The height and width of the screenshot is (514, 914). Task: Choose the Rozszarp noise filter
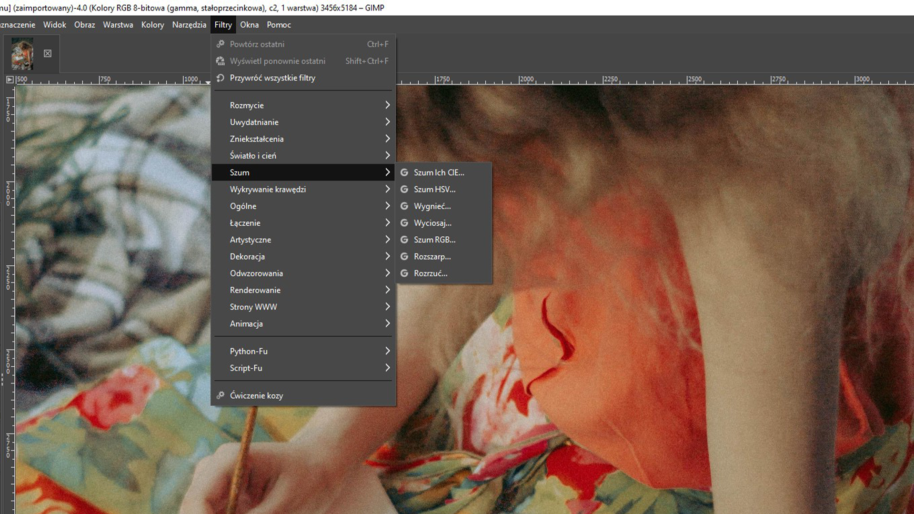pos(443,256)
